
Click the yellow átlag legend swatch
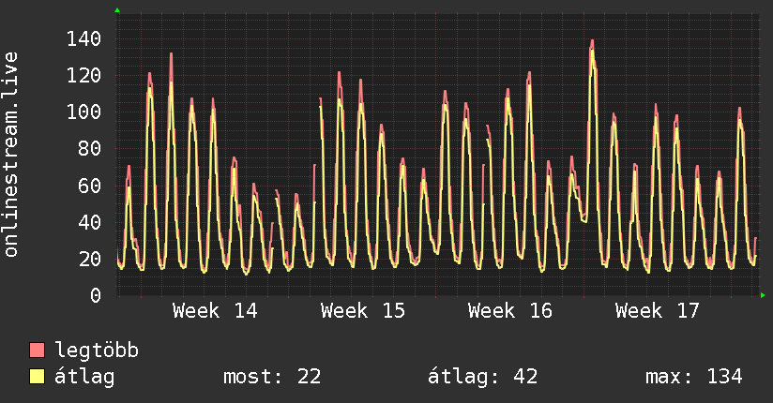click(37, 377)
